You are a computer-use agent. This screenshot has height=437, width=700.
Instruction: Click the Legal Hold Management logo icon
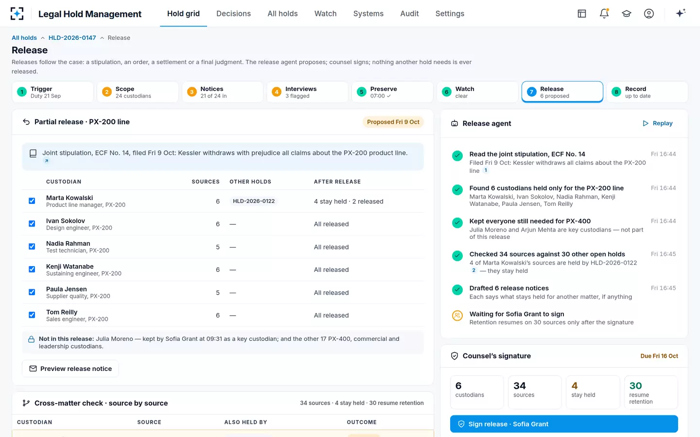17,14
